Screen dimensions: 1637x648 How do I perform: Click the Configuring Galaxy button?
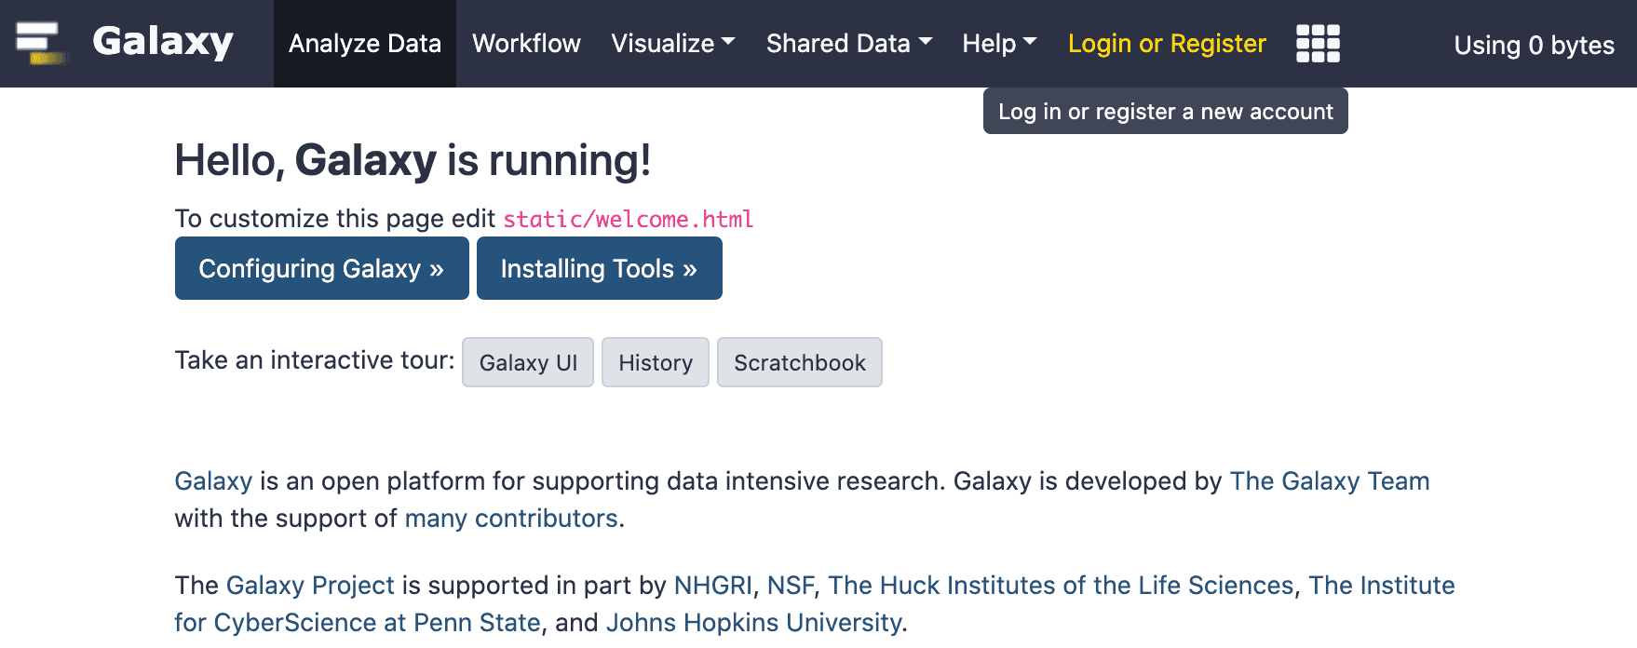(321, 269)
